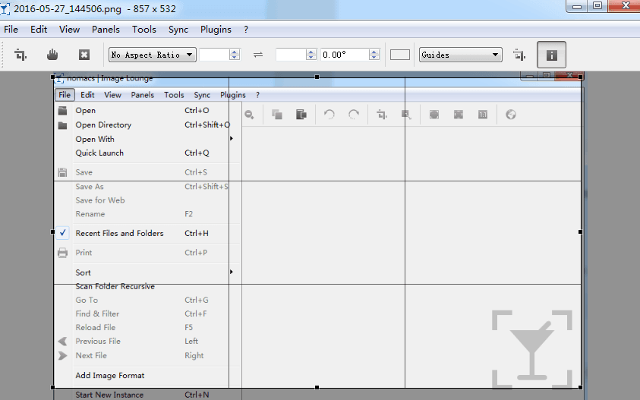
Task: Open the Panels menu in top menu bar
Action: coord(106,30)
